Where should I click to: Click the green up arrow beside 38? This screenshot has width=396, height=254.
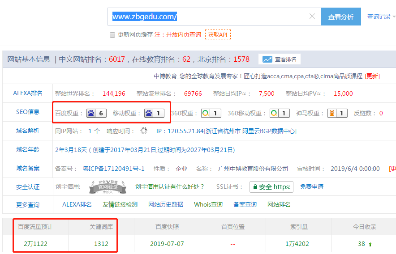click(370, 245)
